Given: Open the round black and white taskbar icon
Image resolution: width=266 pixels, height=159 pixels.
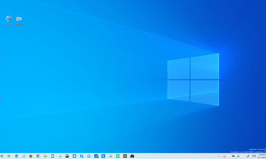Looking at the screenshot, I should (x=67, y=156).
